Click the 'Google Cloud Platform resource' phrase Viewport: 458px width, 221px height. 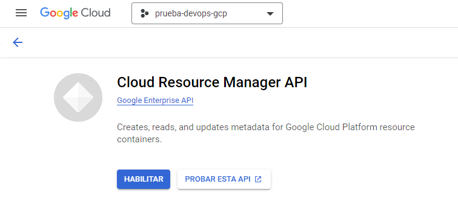pos(350,127)
